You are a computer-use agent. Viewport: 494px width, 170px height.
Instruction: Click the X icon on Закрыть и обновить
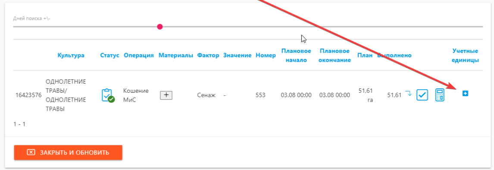point(31,152)
